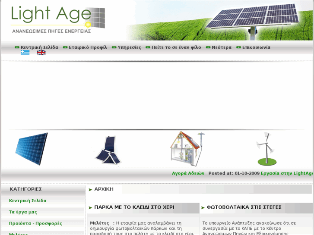
Task: Open Κεντρική Σελίδα in top navigation
Action: coord(39,47)
